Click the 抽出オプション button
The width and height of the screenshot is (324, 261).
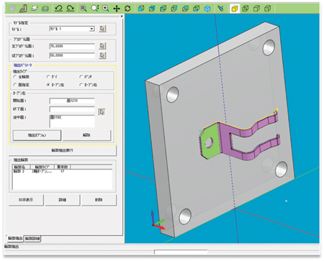tap(37, 135)
